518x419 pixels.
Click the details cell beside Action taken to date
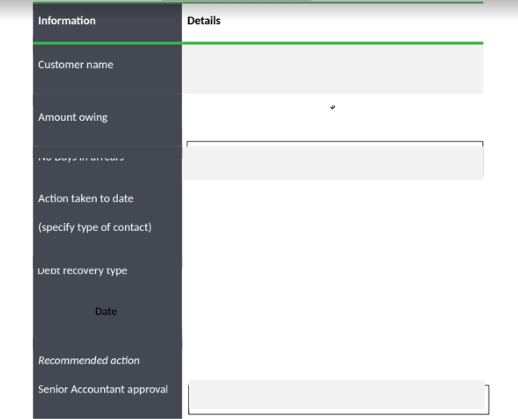tap(332, 213)
